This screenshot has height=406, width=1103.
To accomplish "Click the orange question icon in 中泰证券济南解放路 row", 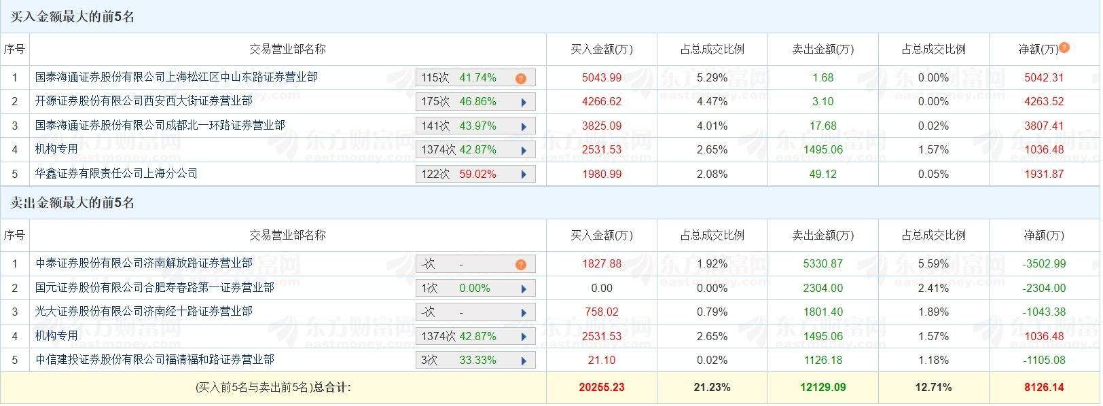I will (x=521, y=264).
